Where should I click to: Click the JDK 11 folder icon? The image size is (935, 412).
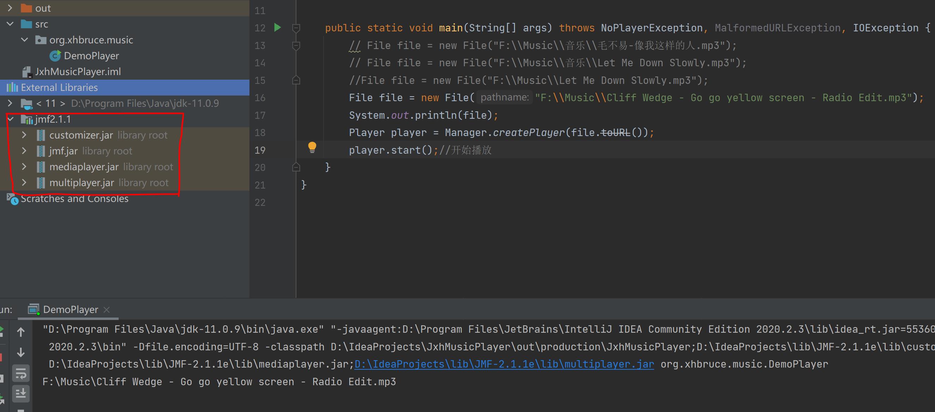pos(26,104)
